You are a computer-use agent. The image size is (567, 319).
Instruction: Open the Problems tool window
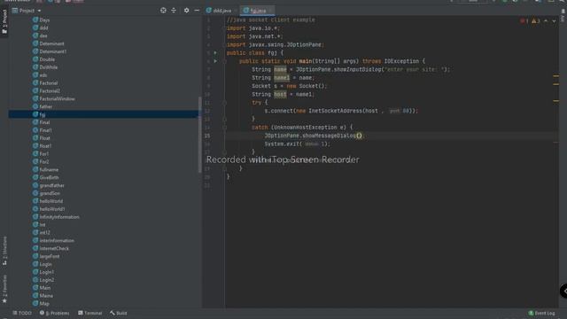pyautogui.click(x=55, y=313)
